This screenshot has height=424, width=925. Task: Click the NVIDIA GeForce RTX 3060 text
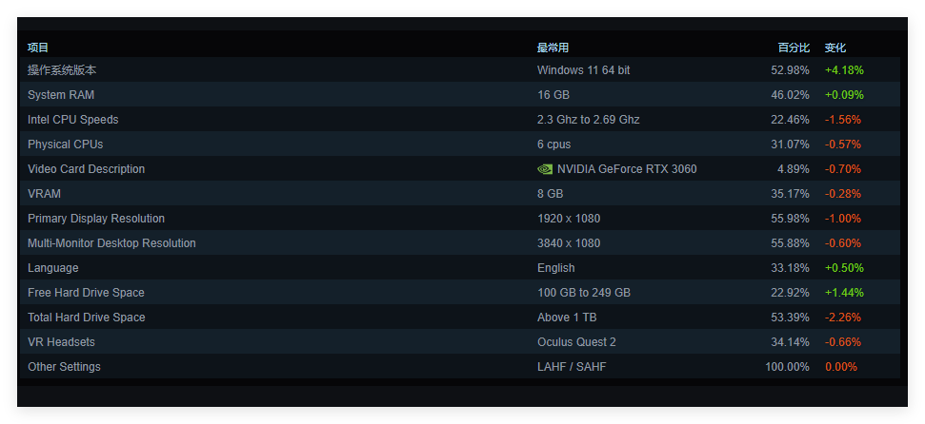click(x=627, y=169)
